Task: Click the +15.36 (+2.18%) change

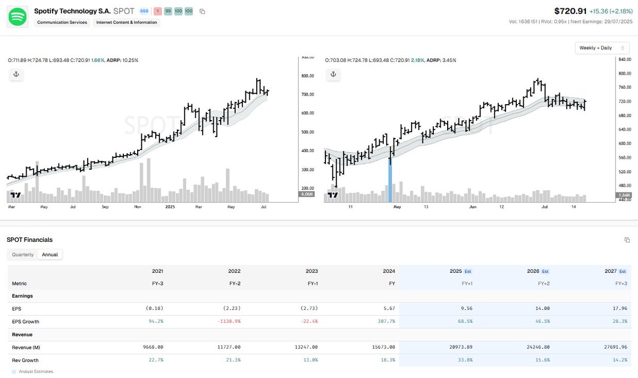Action: (610, 11)
